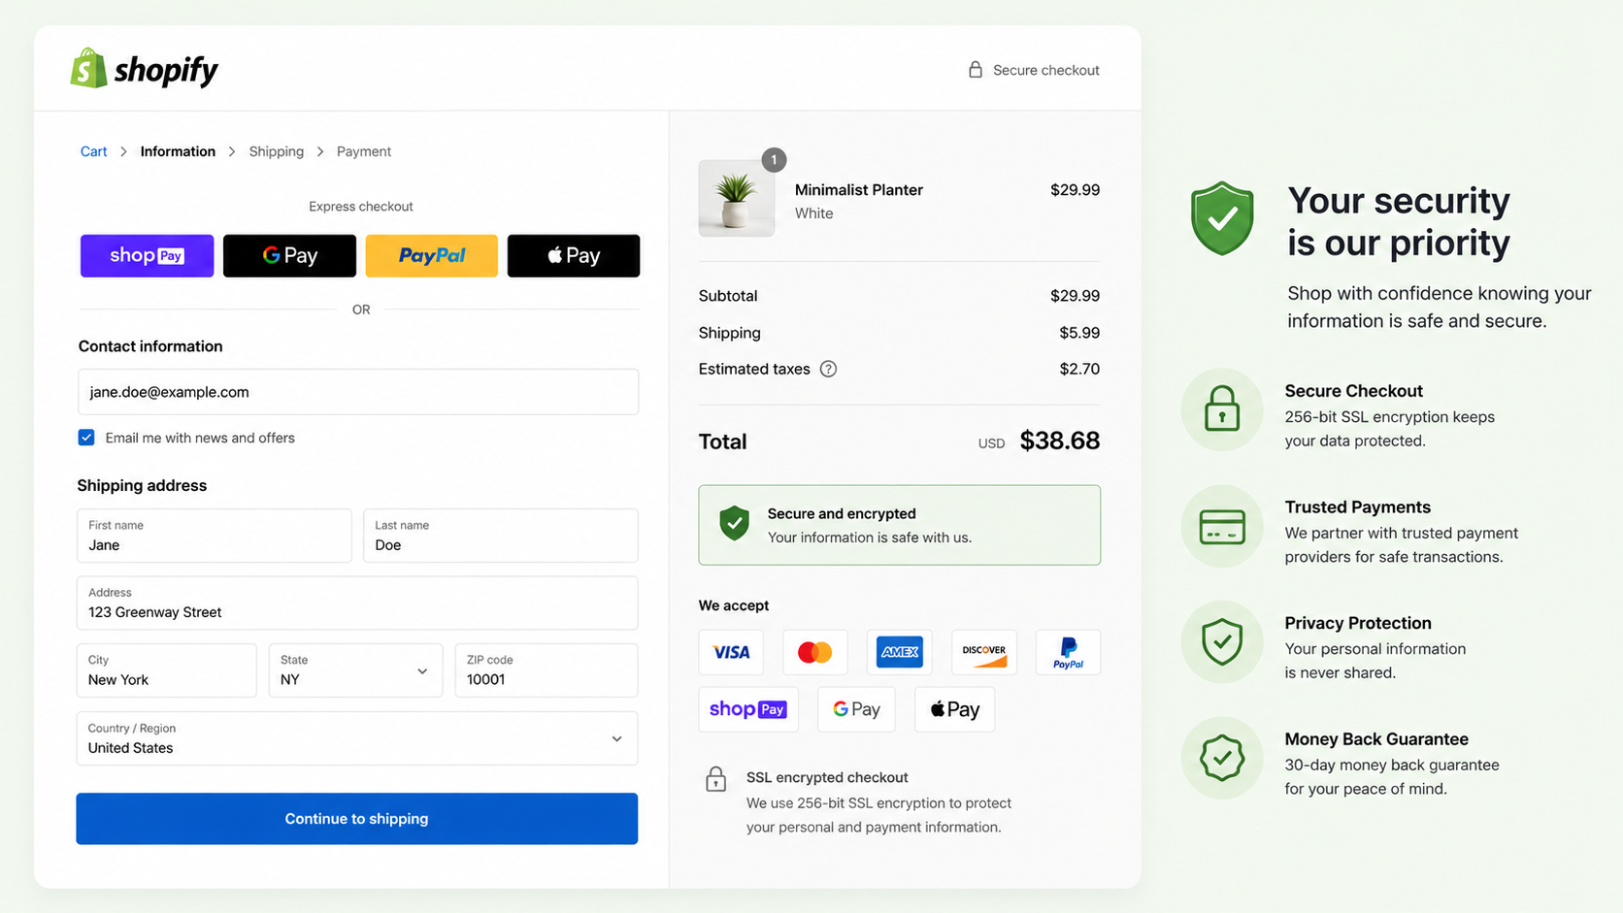Click the Minimalist Planter product thumbnail
Screen dimensions: 1623x913
(737, 199)
